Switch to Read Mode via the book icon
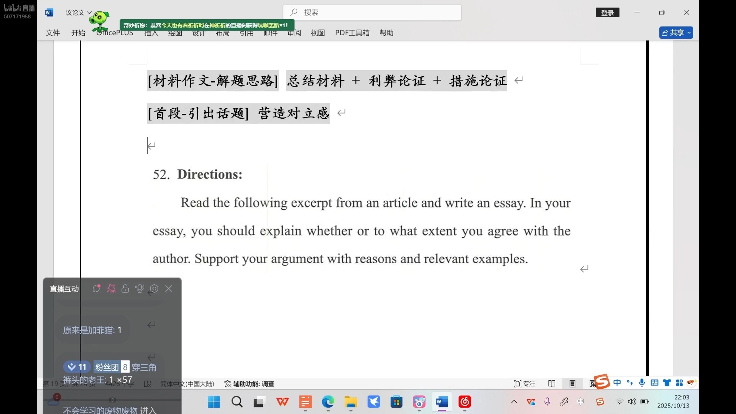Screen dimensions: 736x414 [x=552, y=384]
